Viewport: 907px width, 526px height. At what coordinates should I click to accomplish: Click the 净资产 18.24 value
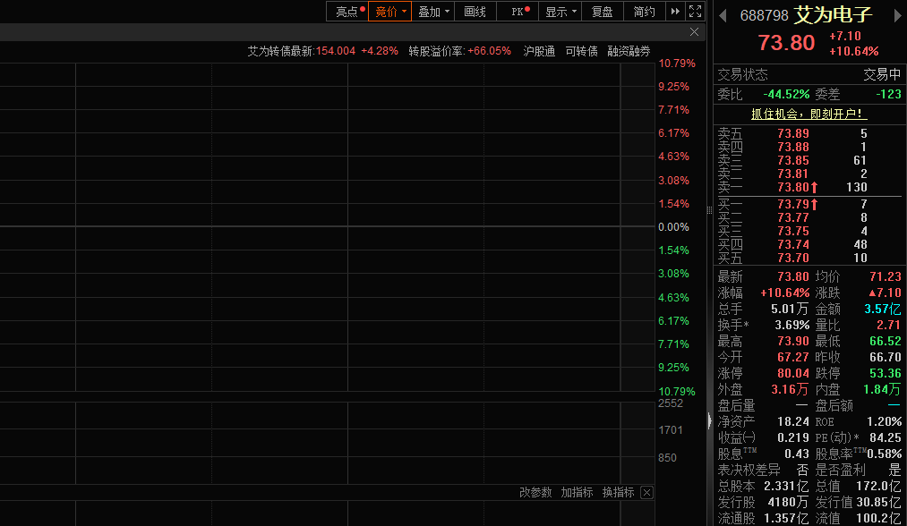click(793, 422)
